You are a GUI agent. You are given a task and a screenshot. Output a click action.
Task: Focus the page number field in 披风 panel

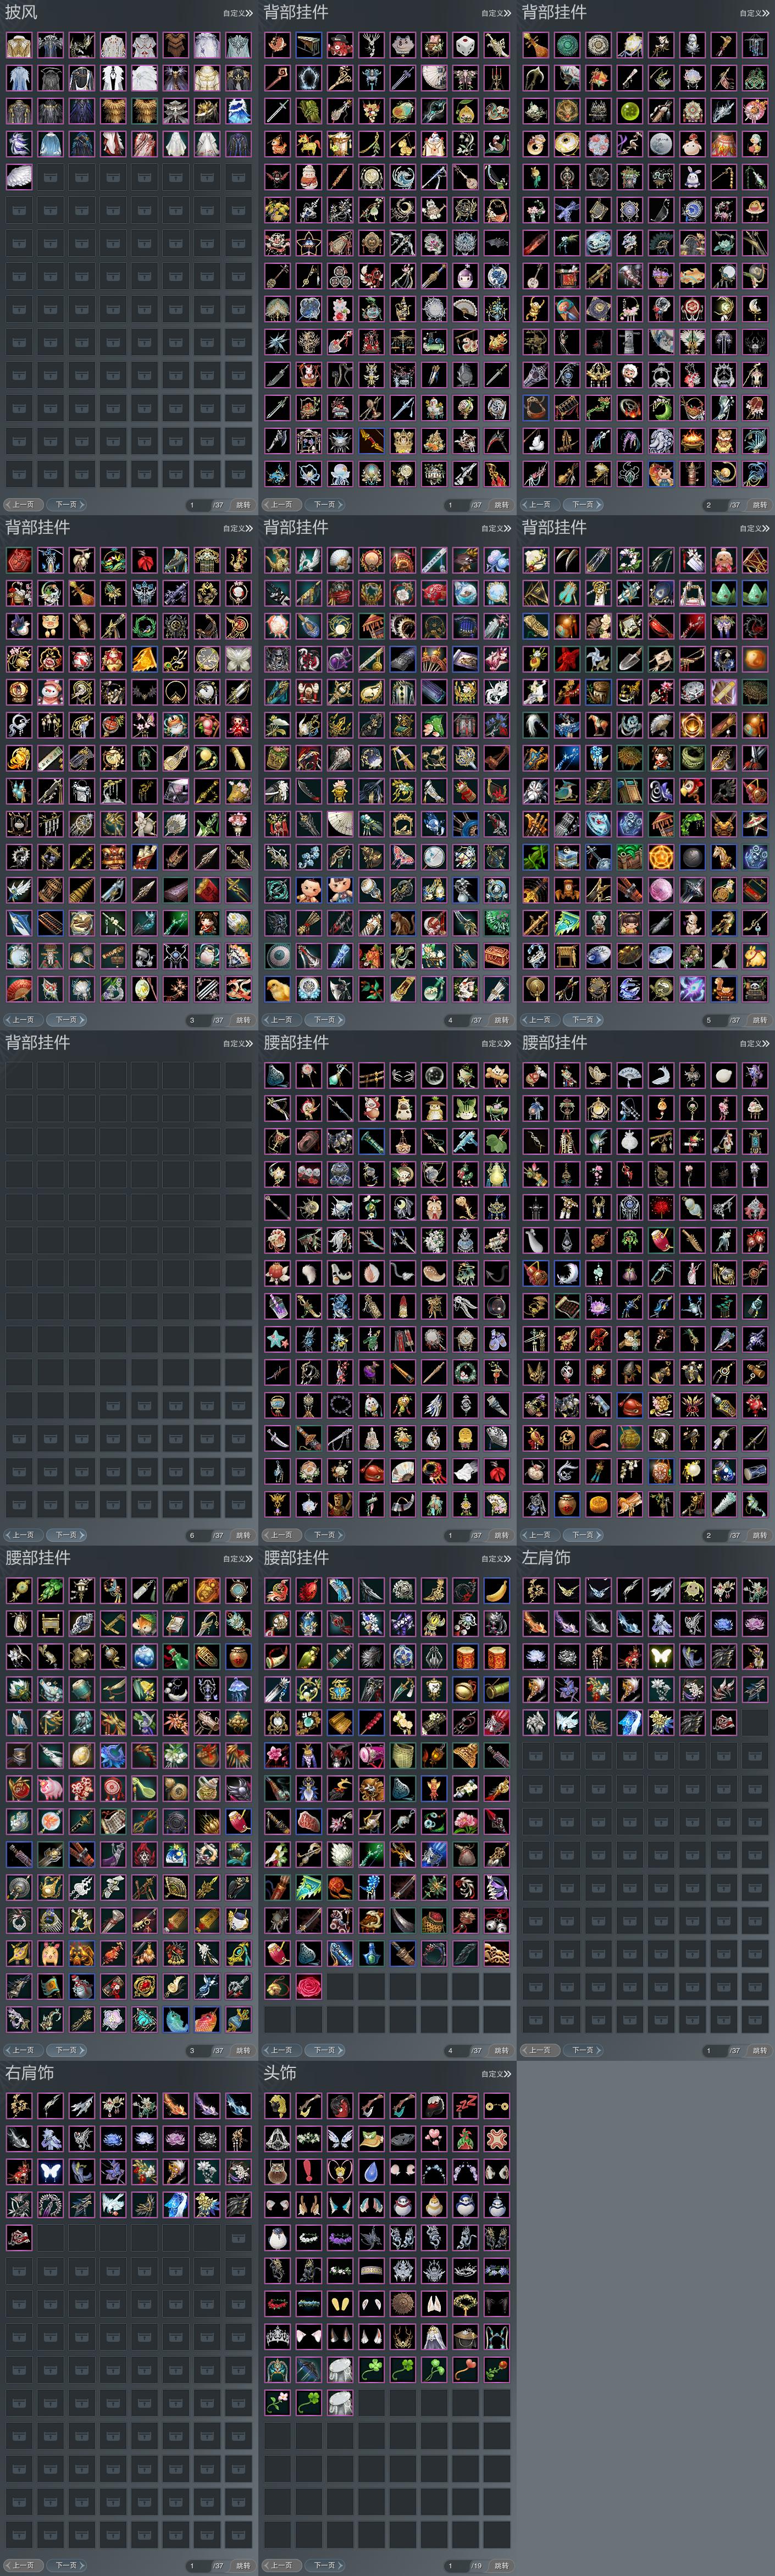tap(198, 505)
